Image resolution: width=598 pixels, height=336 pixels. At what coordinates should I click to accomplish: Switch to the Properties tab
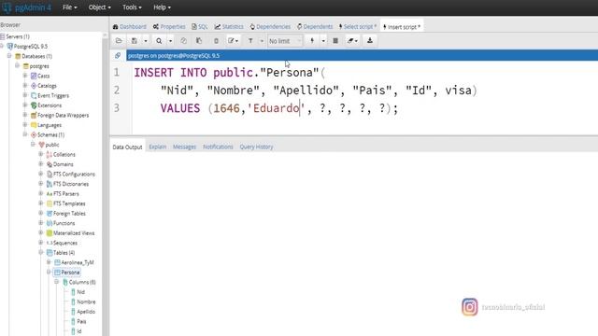(x=169, y=27)
